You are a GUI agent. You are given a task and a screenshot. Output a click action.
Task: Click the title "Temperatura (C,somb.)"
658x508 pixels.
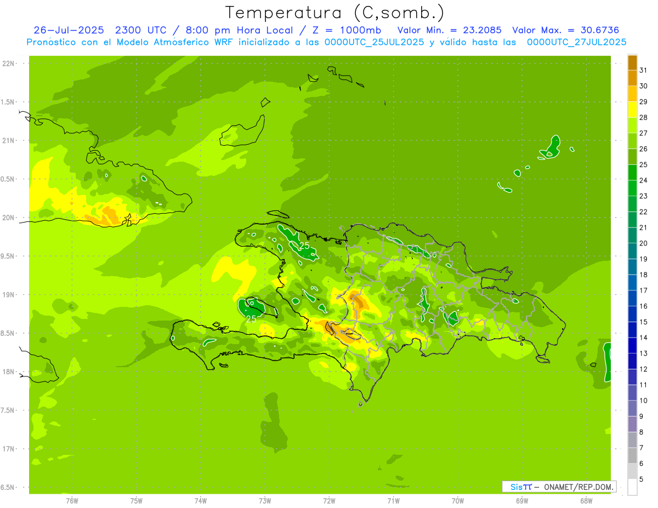[x=335, y=13]
